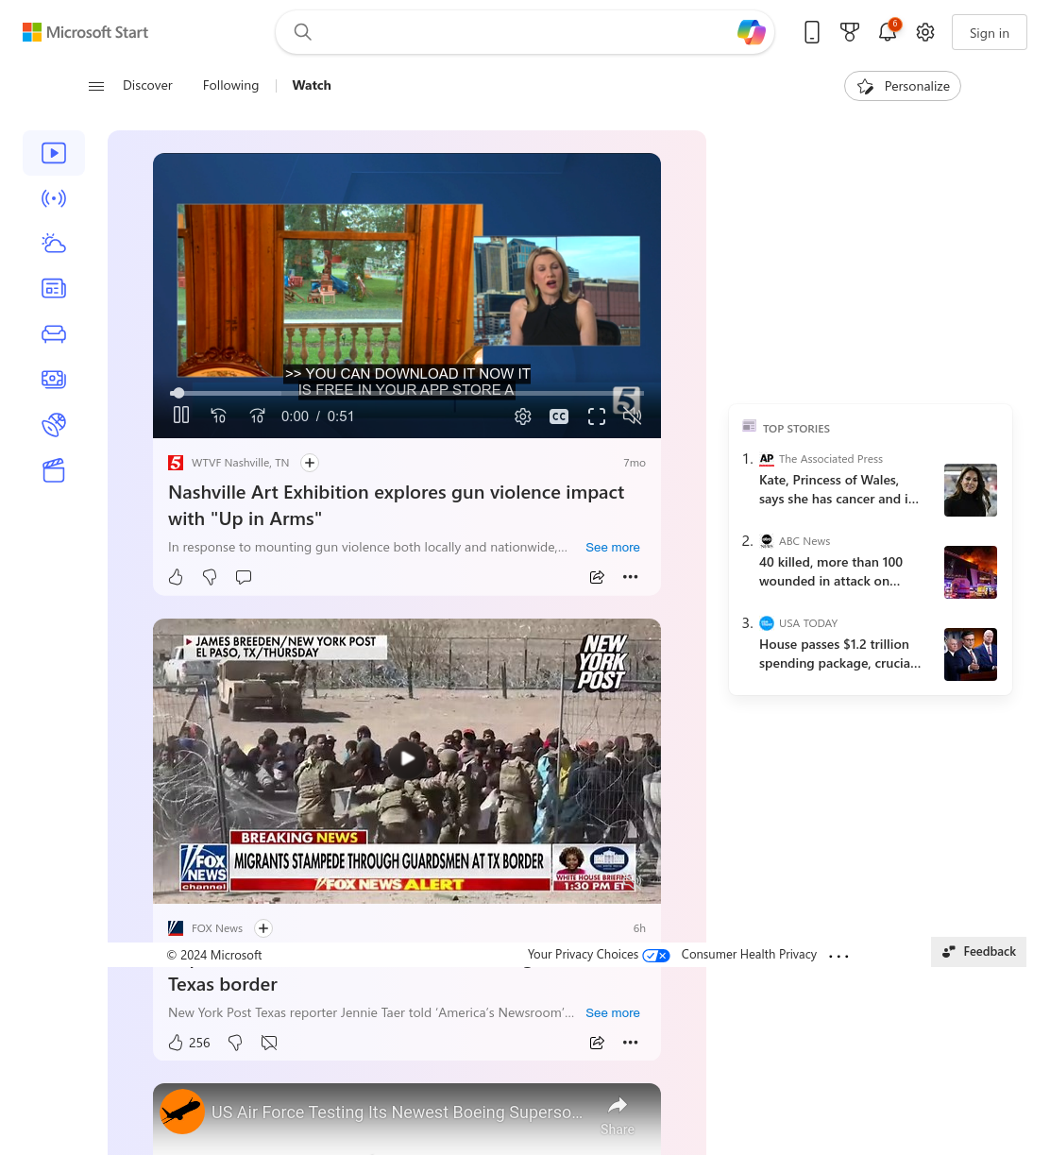Image resolution: width=1050 pixels, height=1155 pixels.
Task: Expand See more on Nashville story
Action: [613, 548]
